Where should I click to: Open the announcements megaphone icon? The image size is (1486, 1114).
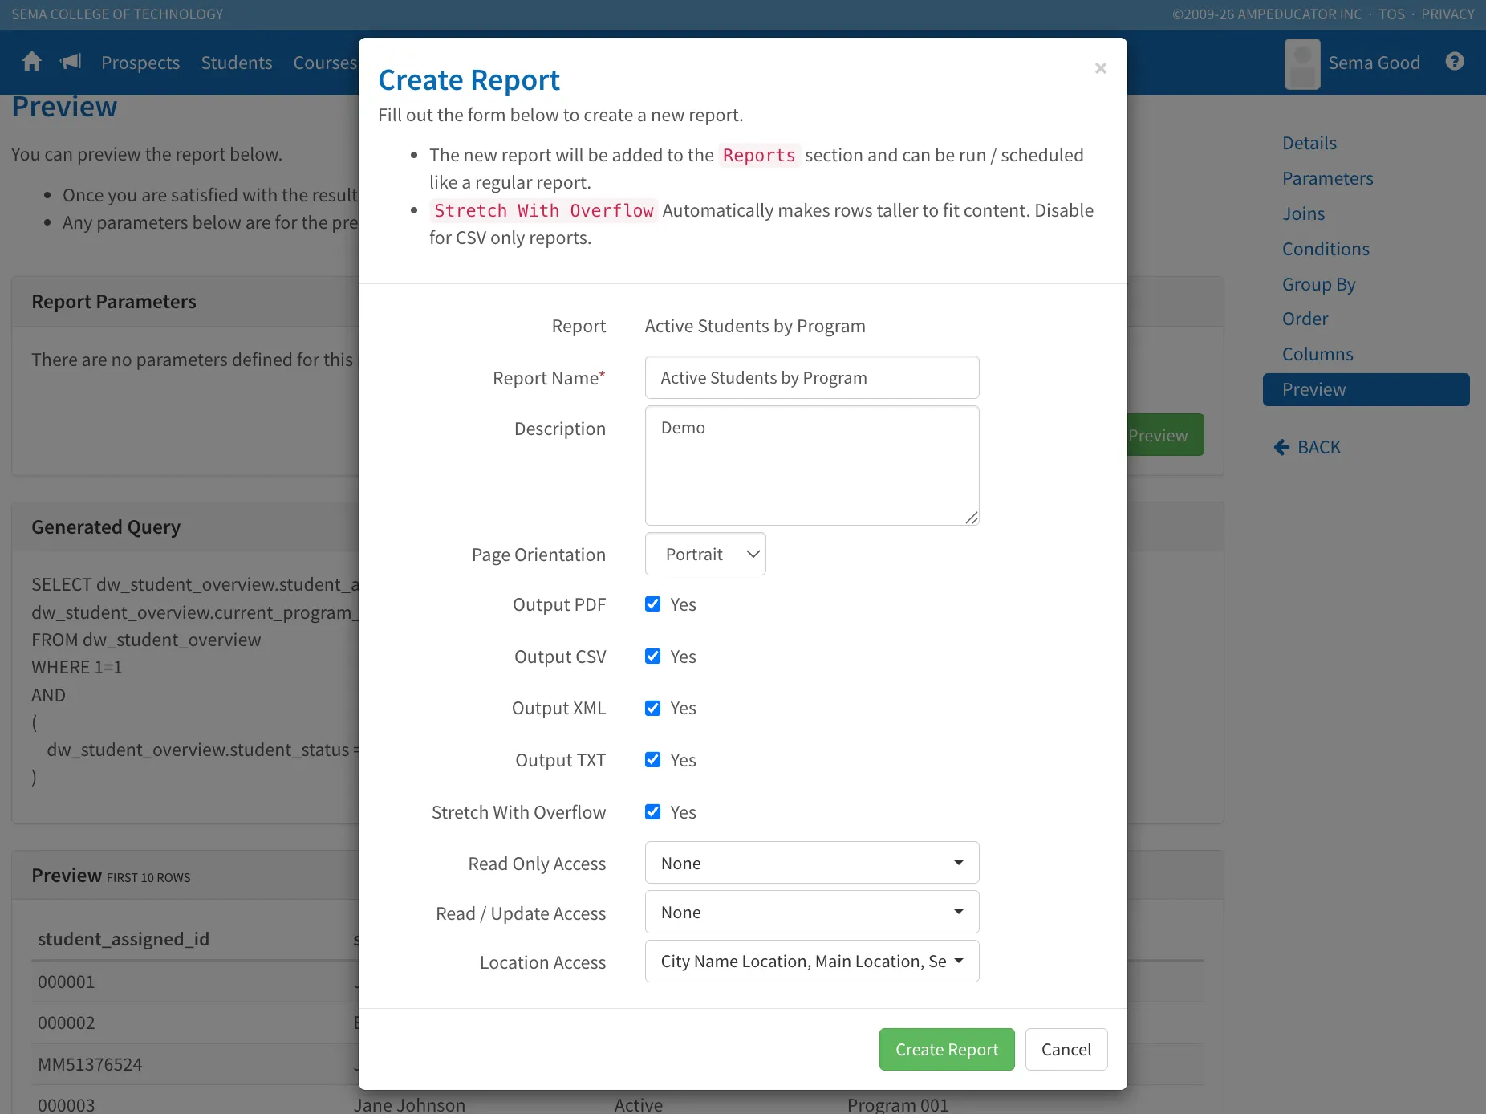(x=71, y=62)
